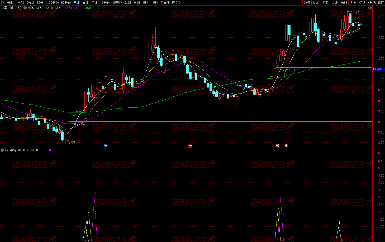Click the X2: 0.00 indicator value
Viewport: 385px width, 242px height.
click(36, 150)
